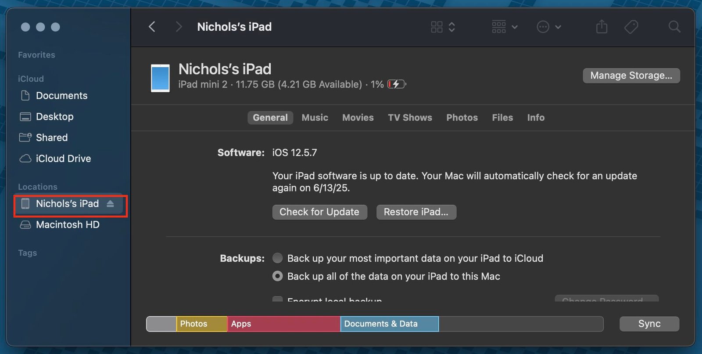Click Documents & Data storage segment
The image size is (702, 354).
pos(390,324)
